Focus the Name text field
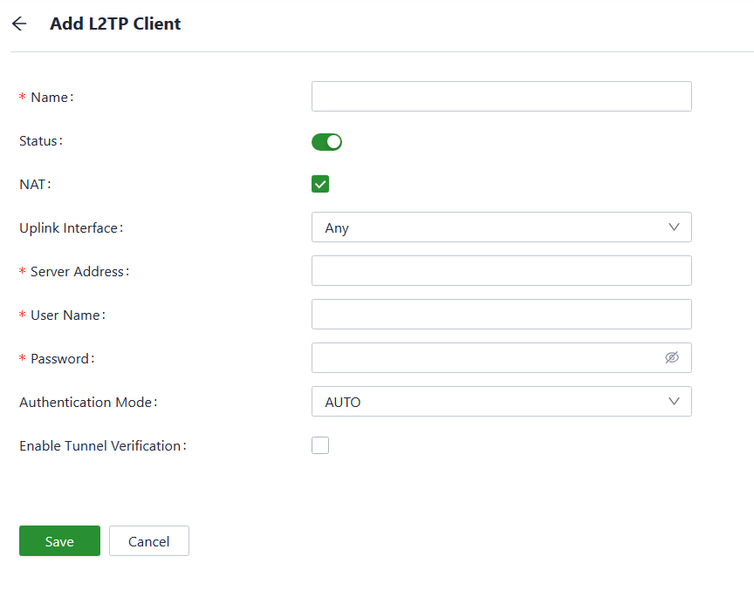 [501, 97]
